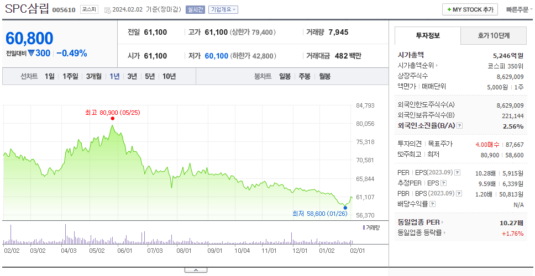
Task: Open help icon beside PBR BPS(2023.09)
Action: point(459,194)
